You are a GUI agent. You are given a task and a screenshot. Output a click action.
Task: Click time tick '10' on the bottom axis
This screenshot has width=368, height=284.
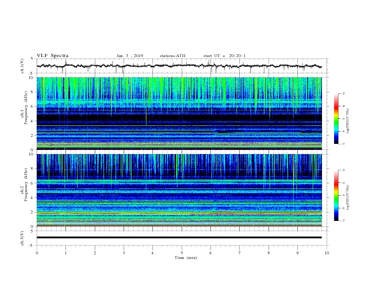coord(327,253)
